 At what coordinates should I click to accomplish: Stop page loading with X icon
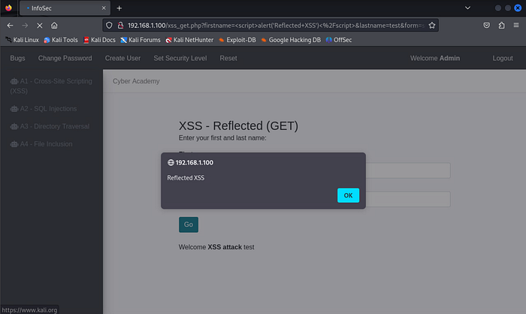click(x=40, y=26)
